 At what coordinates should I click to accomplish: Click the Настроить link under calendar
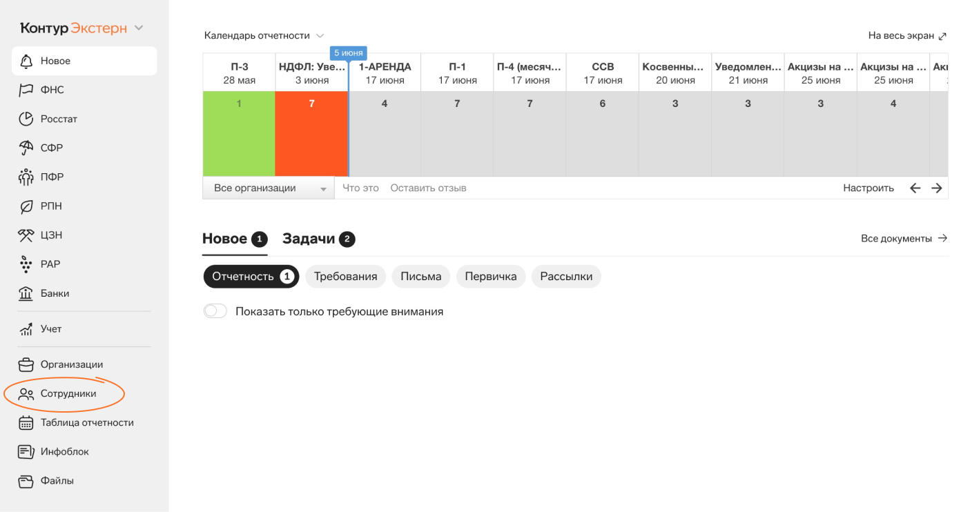pyautogui.click(x=869, y=188)
